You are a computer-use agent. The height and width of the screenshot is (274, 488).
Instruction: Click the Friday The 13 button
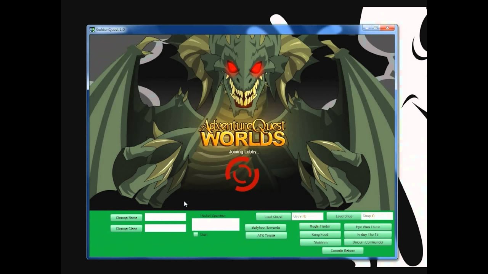click(x=368, y=234)
